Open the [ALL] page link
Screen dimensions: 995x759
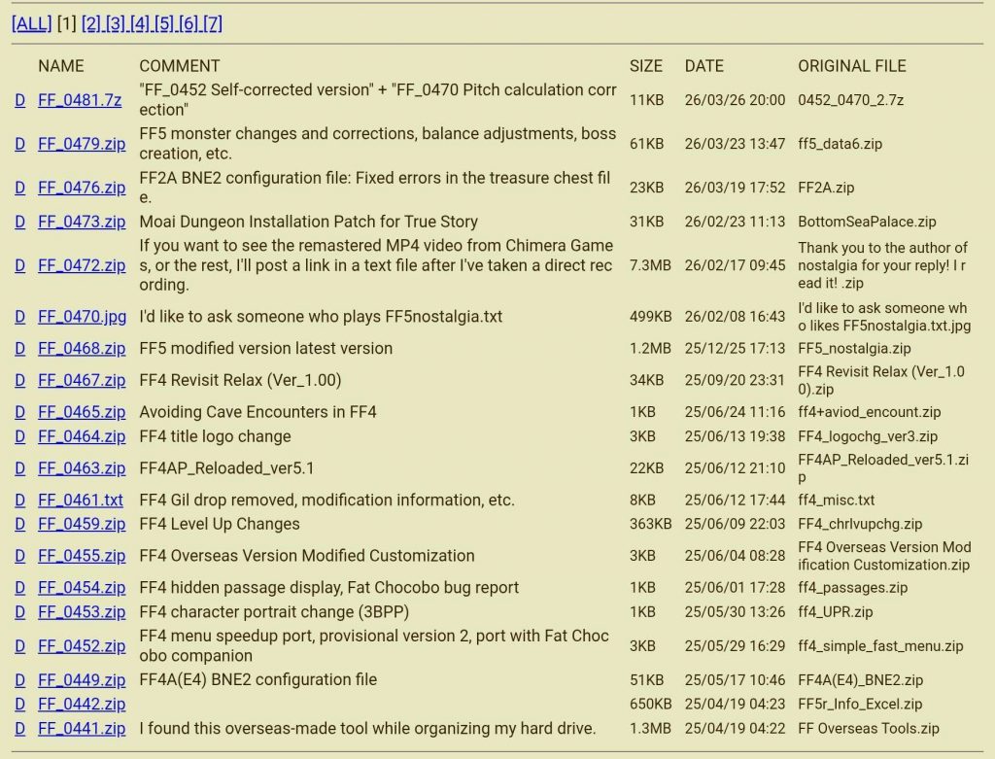pos(31,23)
